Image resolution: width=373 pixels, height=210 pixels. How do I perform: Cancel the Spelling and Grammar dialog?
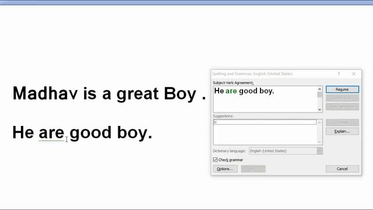342,169
